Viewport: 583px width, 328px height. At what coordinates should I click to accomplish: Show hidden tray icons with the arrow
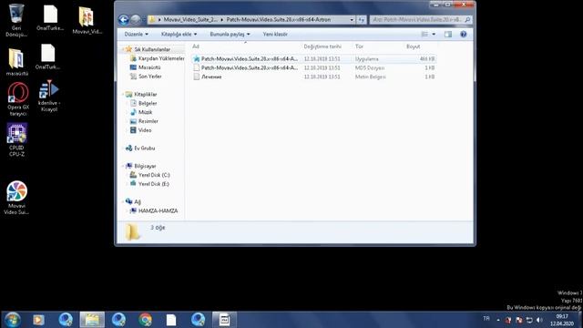pos(498,320)
